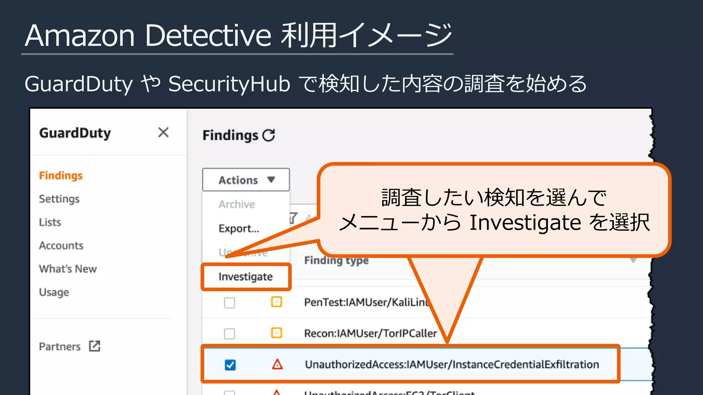This screenshot has height=395, width=703.
Task: Click the InstanceCredentialExfiltration high severity icon
Action: point(277,364)
